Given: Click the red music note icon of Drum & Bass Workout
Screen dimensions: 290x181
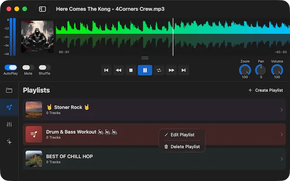Looking at the screenshot, I should tap(34, 134).
